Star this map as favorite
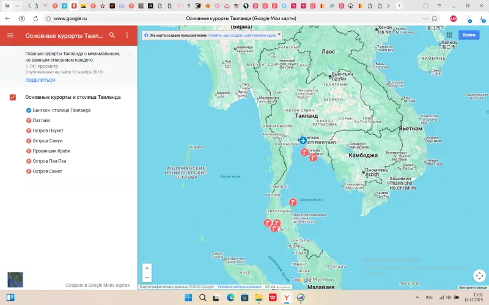 coord(128,54)
